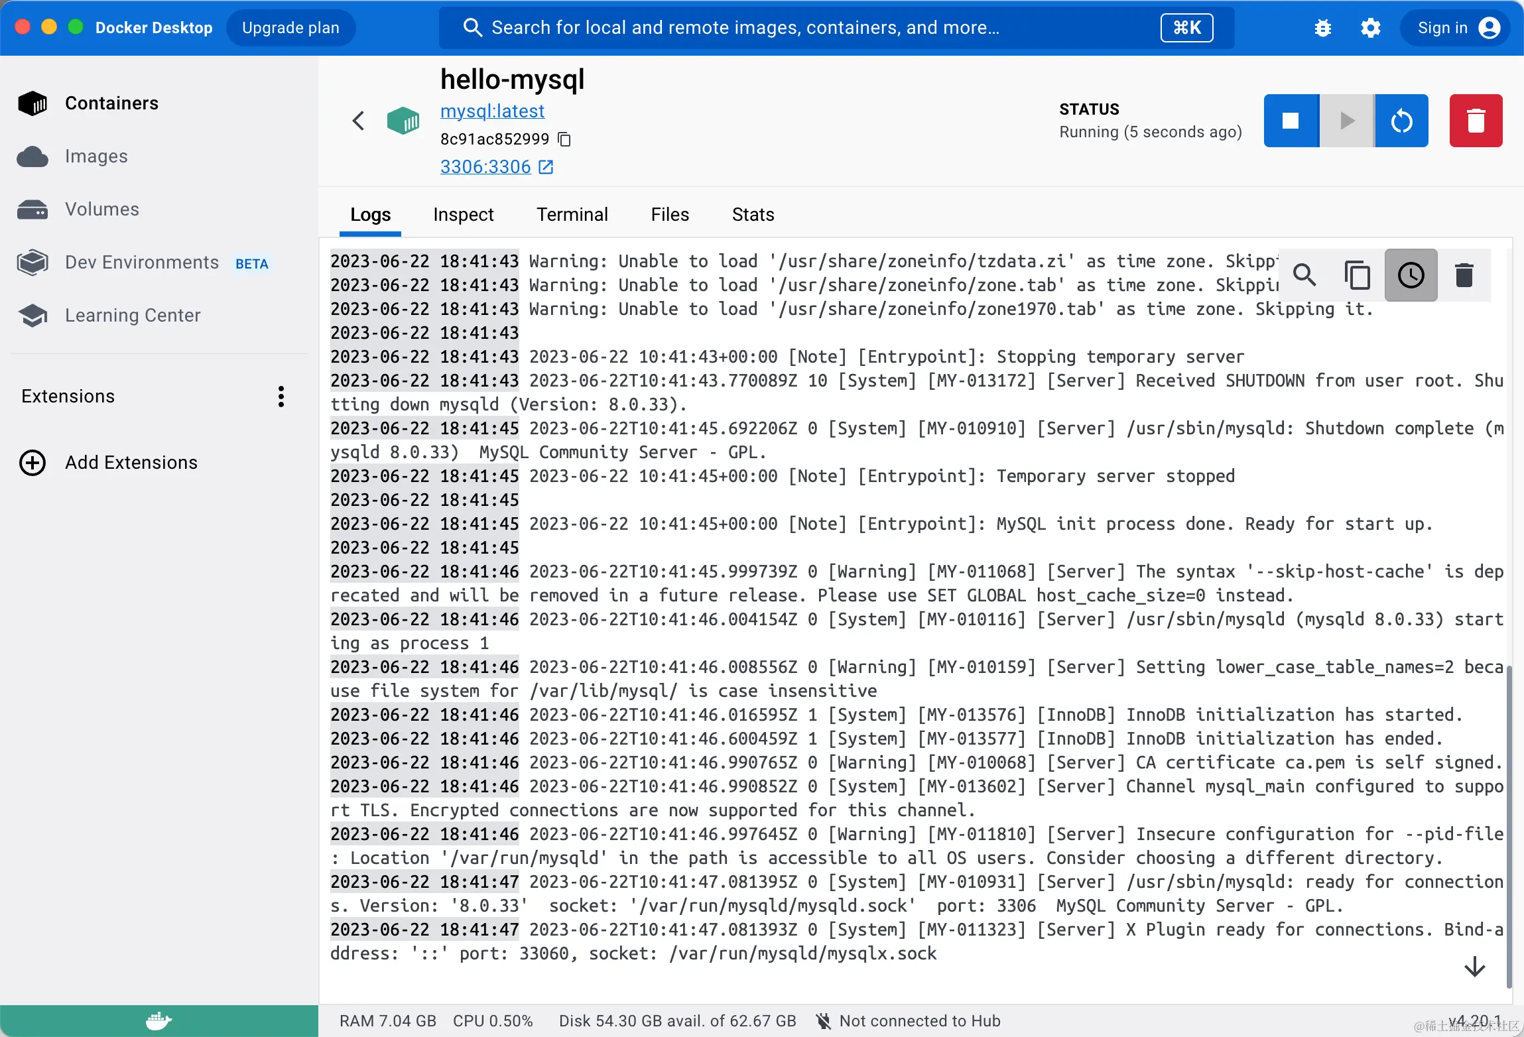The image size is (1524, 1037).
Task: Delete the hello-mysql container with red trash
Action: click(x=1476, y=121)
